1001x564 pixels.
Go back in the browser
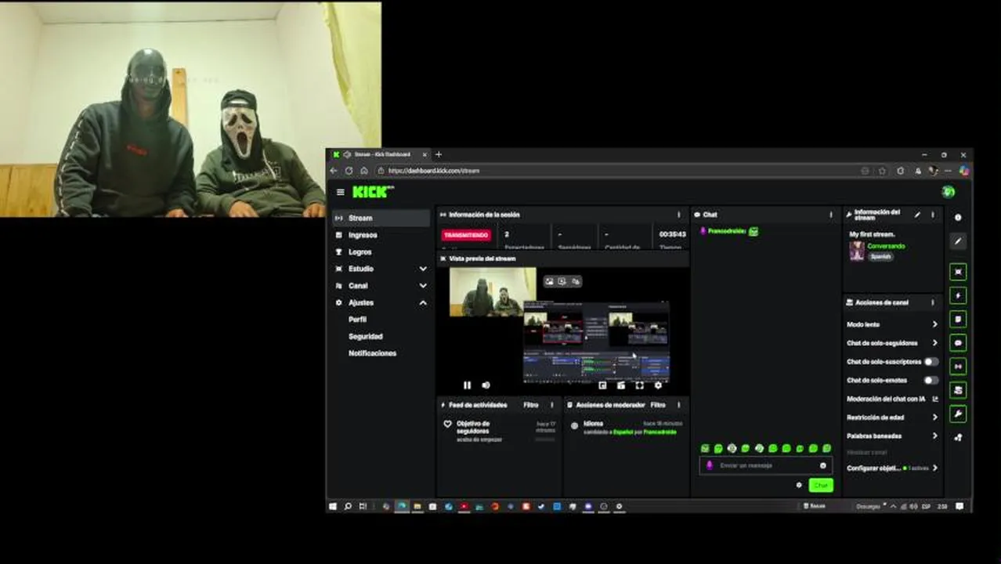pos(334,171)
